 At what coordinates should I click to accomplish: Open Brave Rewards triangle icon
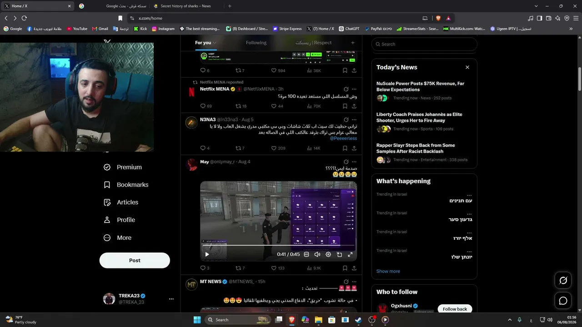448,18
